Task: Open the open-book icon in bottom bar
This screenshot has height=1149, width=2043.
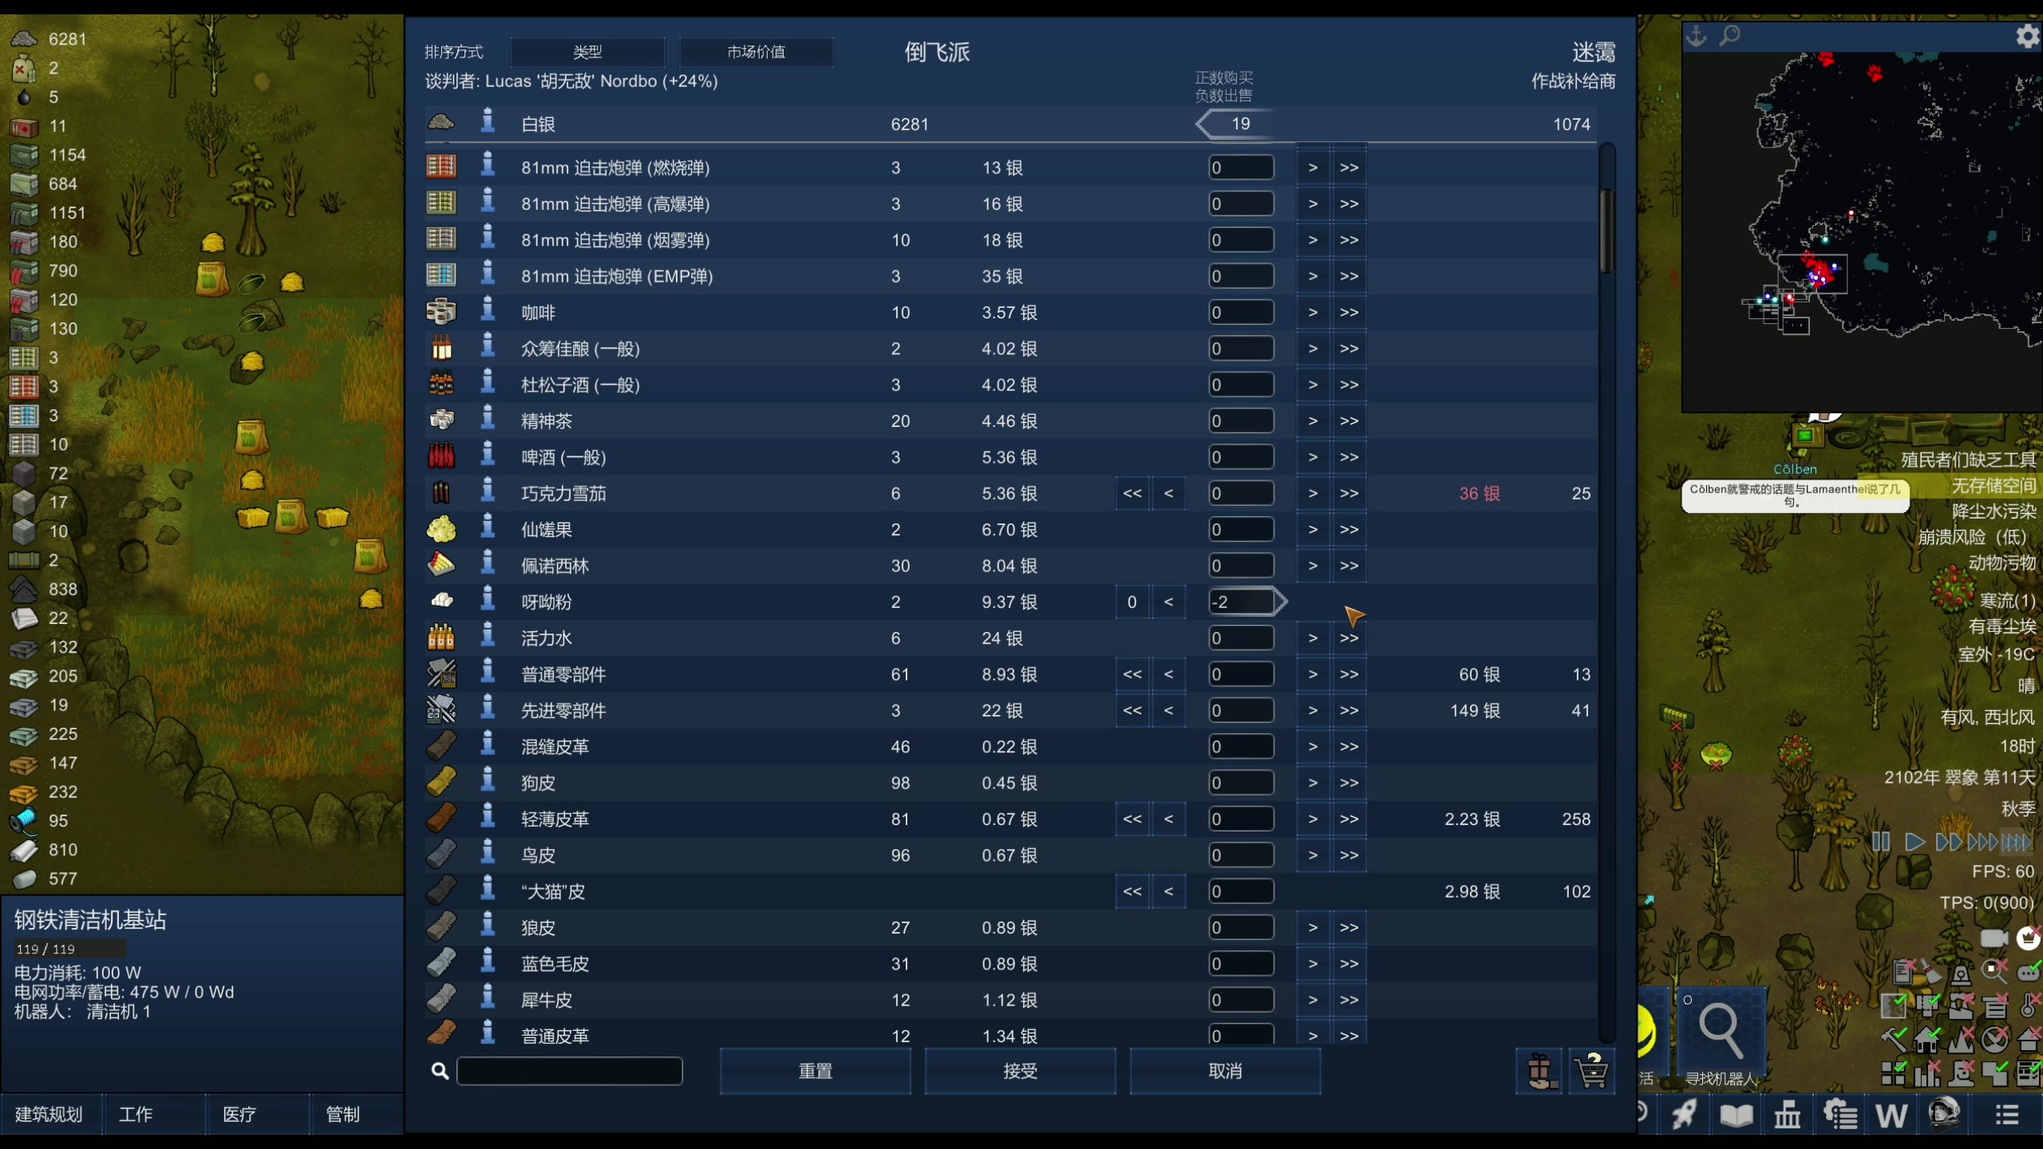Action: 1736,1114
